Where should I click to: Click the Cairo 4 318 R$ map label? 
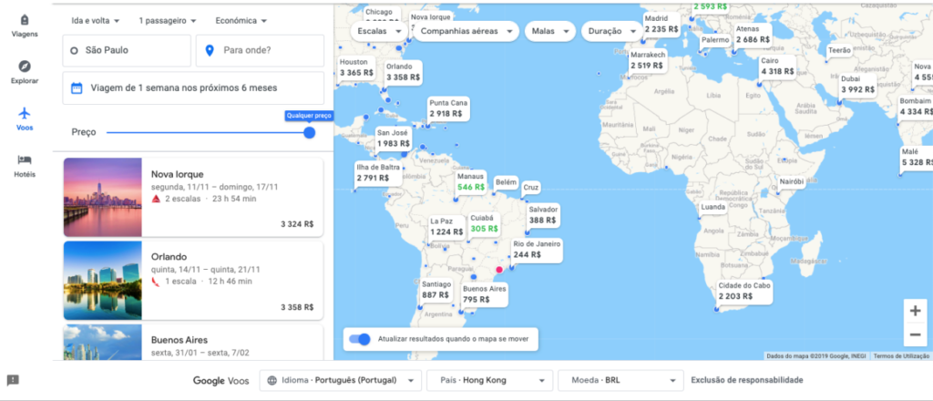coord(777,66)
